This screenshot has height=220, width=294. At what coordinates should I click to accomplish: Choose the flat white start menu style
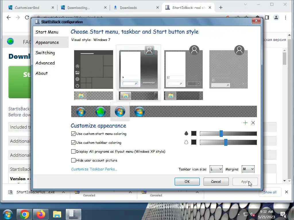pyautogui.click(x=183, y=67)
